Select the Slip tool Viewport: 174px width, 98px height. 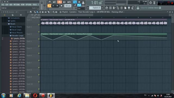(46, 12)
